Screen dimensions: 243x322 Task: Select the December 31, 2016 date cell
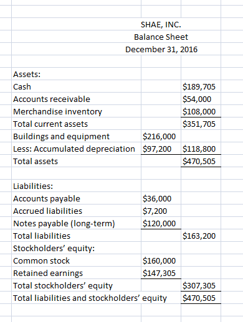click(x=161, y=50)
